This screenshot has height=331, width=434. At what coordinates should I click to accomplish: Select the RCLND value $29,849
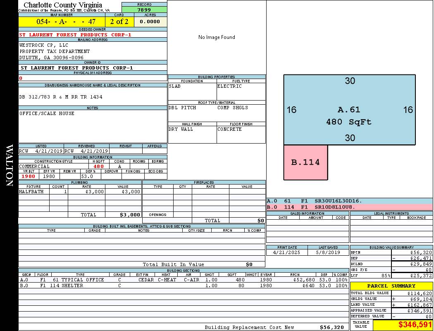421,264
